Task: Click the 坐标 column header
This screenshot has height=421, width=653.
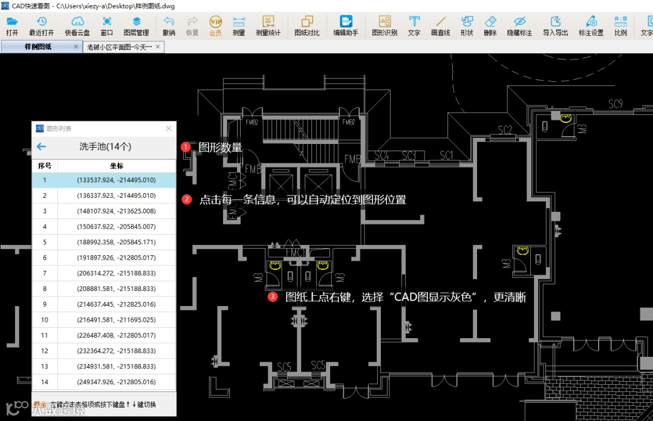Action: [x=117, y=166]
